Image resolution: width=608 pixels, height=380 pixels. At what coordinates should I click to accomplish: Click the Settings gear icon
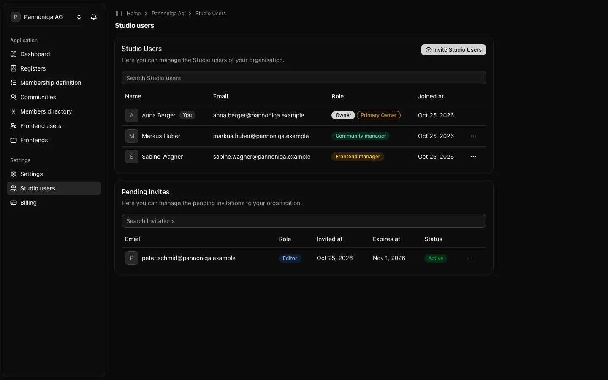14,174
